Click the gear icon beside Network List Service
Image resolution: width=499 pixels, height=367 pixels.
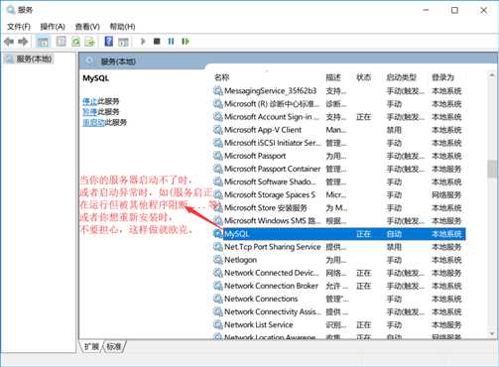217,324
